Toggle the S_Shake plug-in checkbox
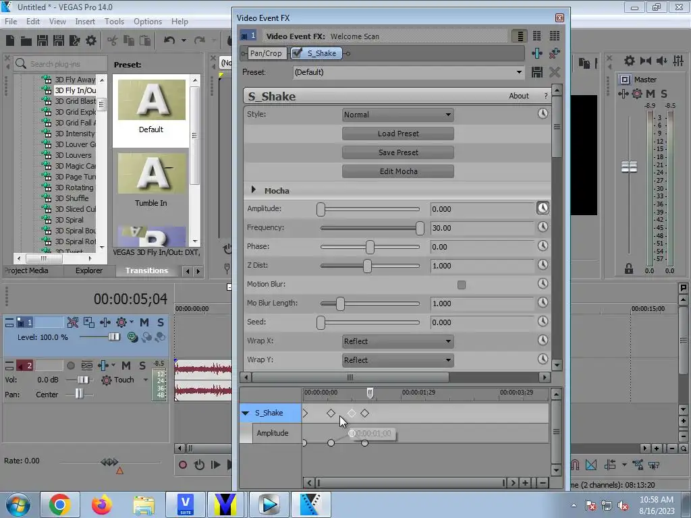The image size is (691, 518). point(297,53)
